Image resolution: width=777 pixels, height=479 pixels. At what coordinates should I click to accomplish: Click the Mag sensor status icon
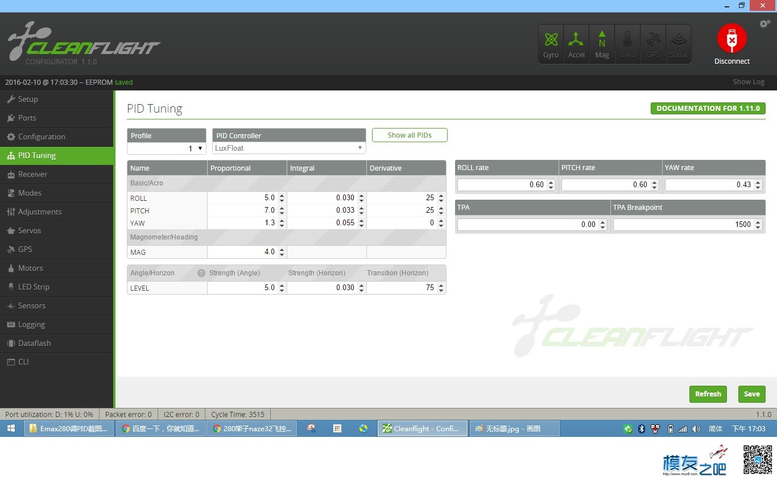tap(602, 44)
